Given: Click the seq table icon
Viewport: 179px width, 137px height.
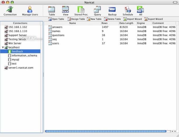Looking at the screenshot, I should tap(50, 39).
